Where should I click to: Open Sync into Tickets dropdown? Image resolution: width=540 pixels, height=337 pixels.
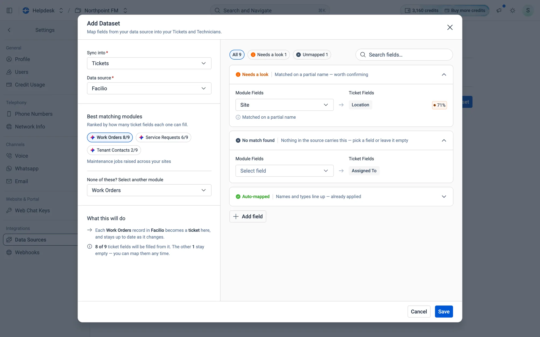tap(149, 63)
